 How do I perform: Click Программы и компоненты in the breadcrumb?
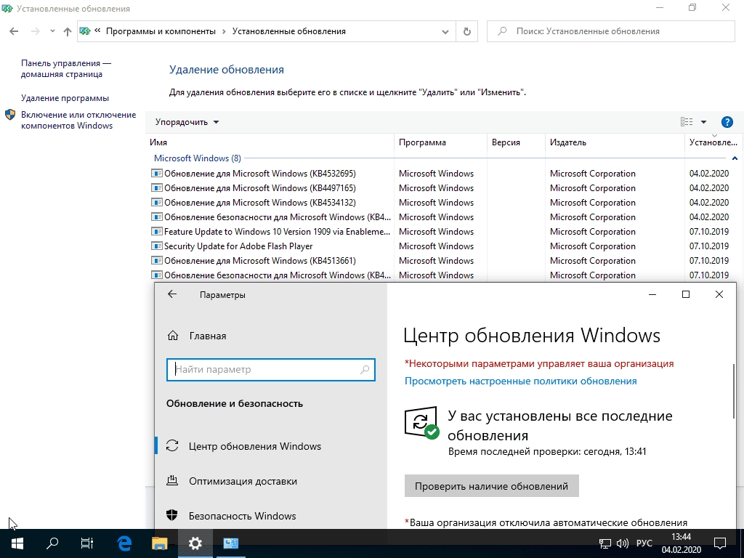[161, 31]
